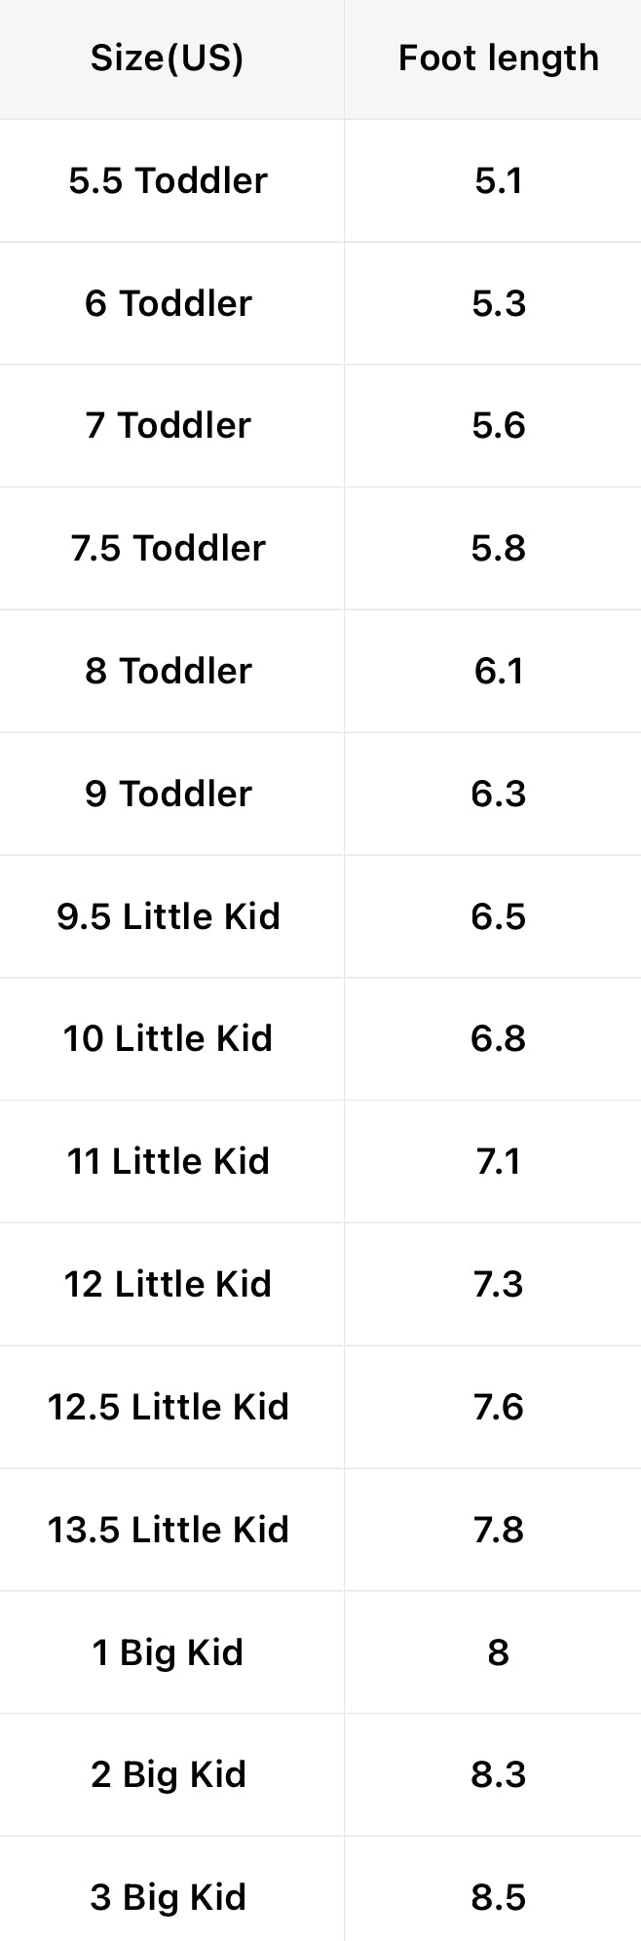Click the 3 Big Kid size cell
The height and width of the screenshot is (1941, 641).
tap(168, 1897)
